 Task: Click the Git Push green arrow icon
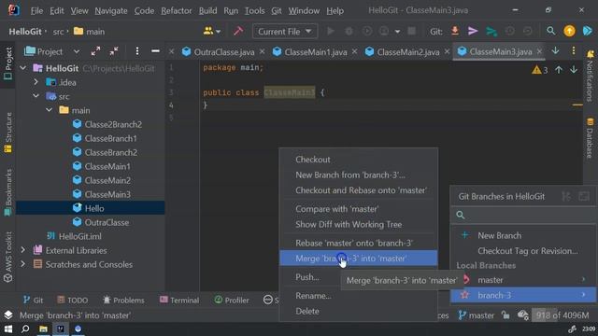point(491,31)
